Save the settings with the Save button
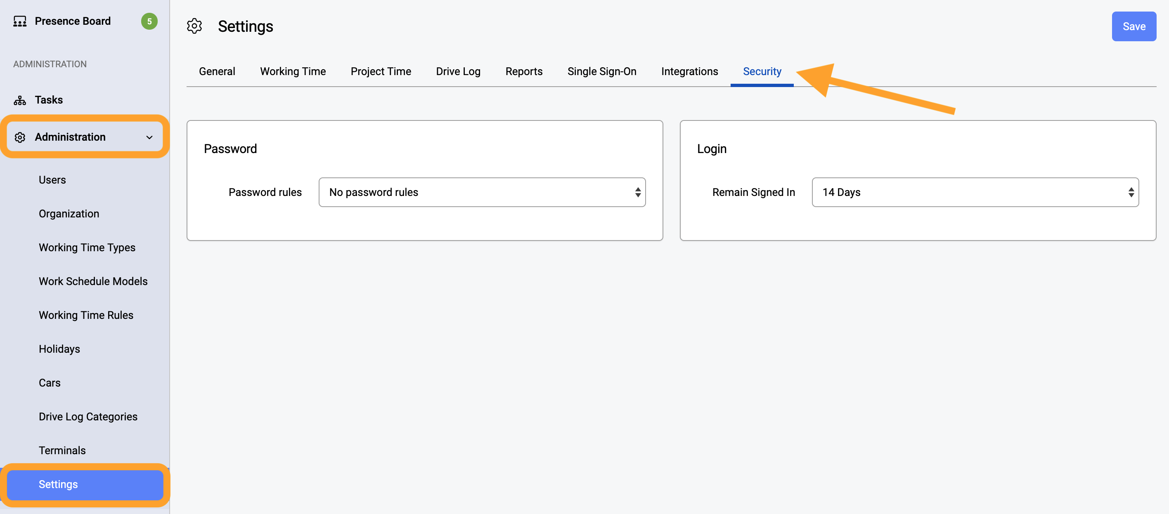The width and height of the screenshot is (1169, 514). coord(1134,26)
